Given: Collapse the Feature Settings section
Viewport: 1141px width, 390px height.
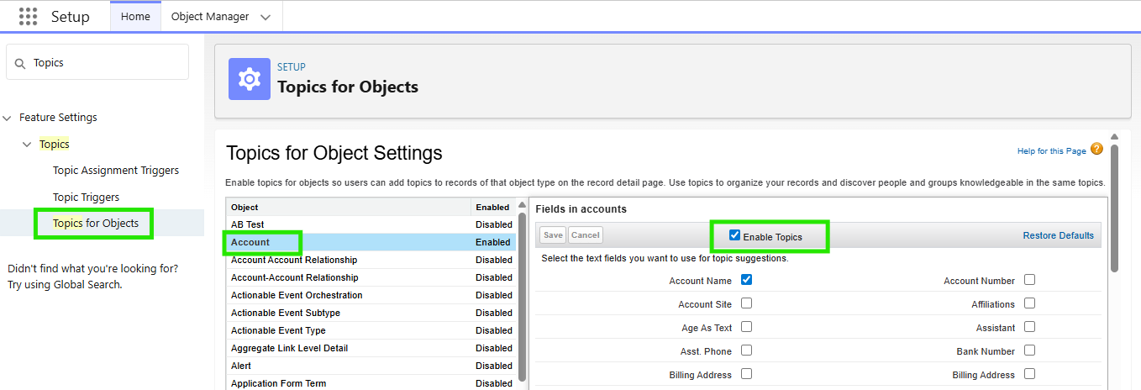Looking at the screenshot, I should click(x=8, y=118).
